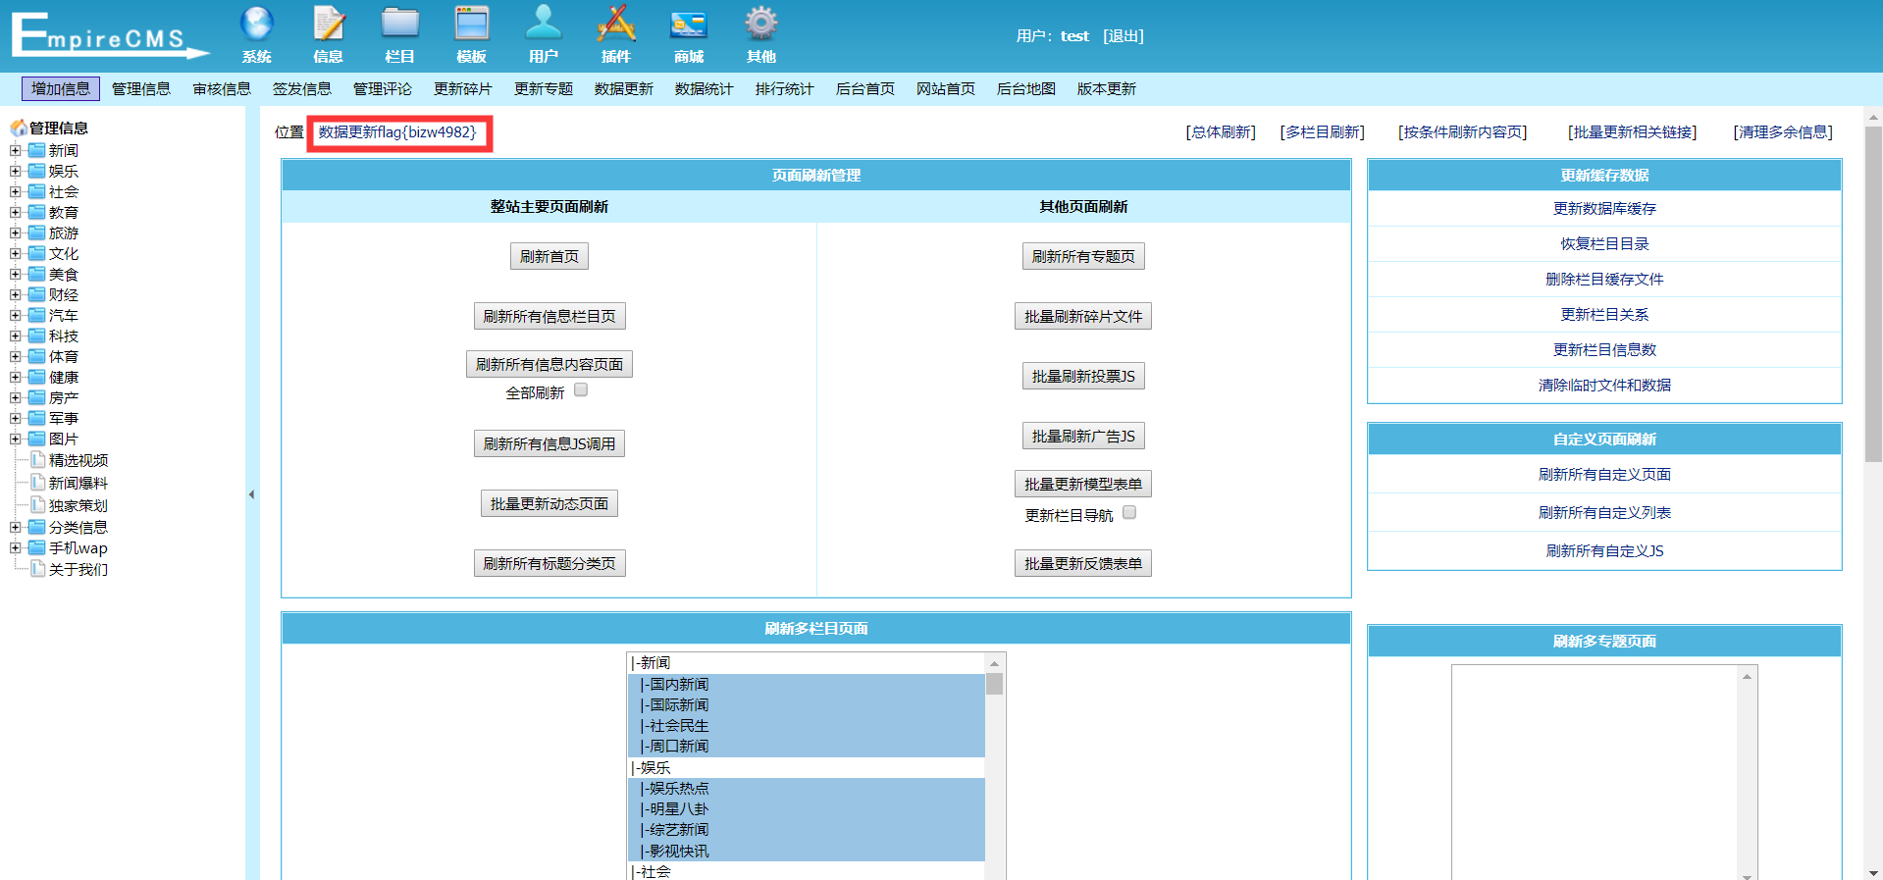Select 国内新闻 in the column list
The height and width of the screenshot is (880, 1883).
pos(806,684)
